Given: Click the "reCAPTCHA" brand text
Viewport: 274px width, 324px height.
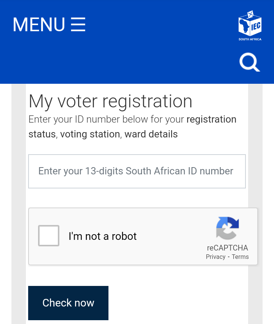Looking at the screenshot, I should (227, 248).
